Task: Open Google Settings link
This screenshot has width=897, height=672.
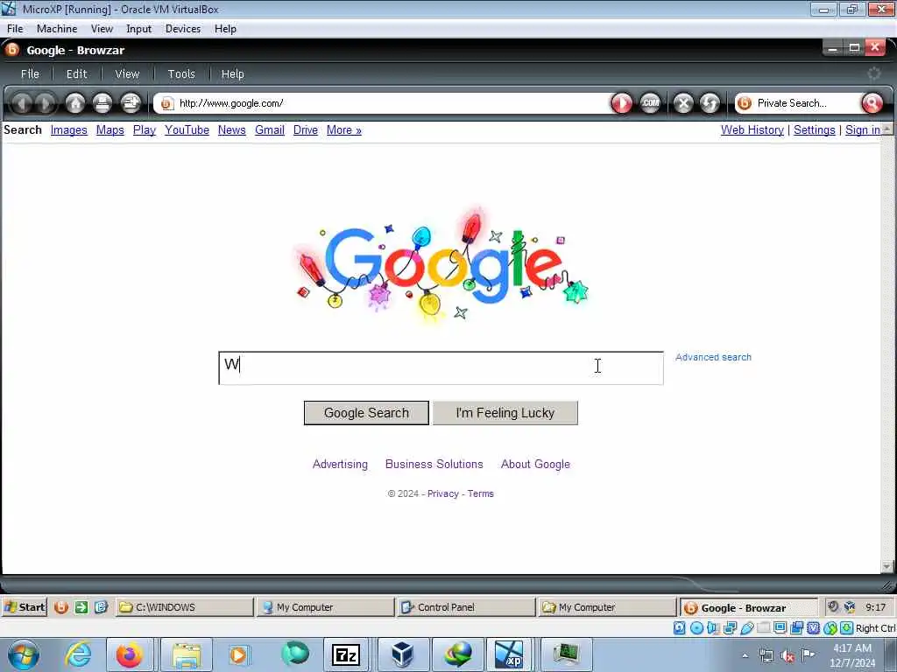Action: (814, 130)
